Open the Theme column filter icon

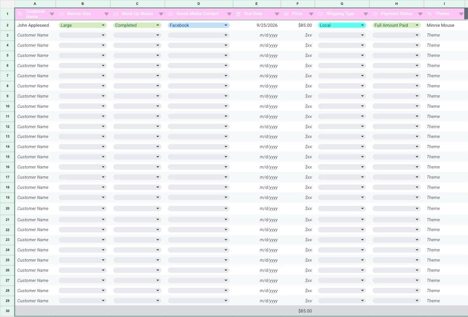[x=461, y=14]
